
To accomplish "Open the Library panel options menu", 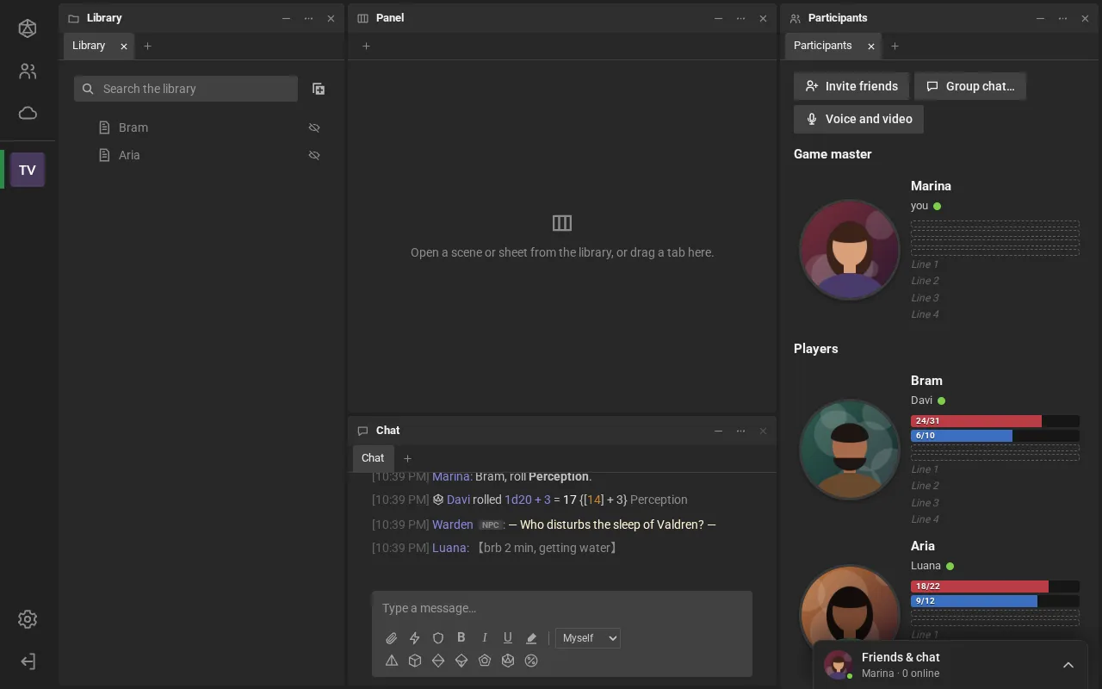I will (x=308, y=18).
